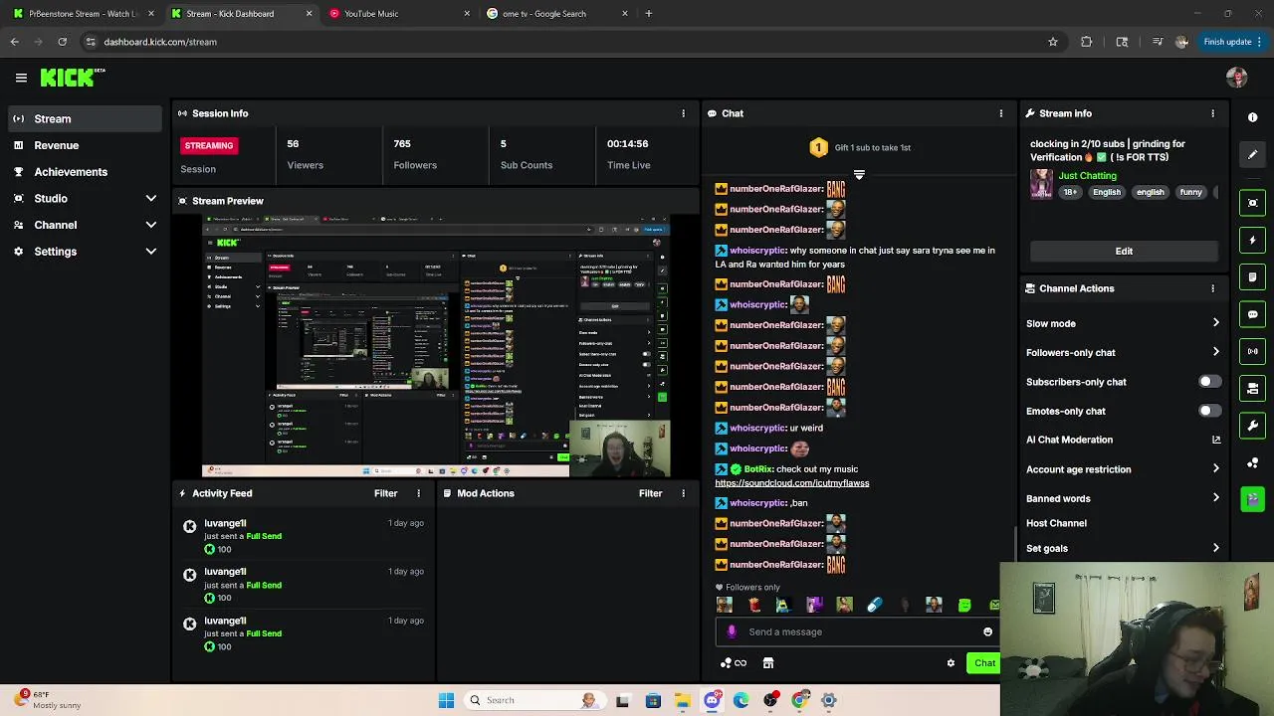Open Stream Info three-dot options

1212,113
